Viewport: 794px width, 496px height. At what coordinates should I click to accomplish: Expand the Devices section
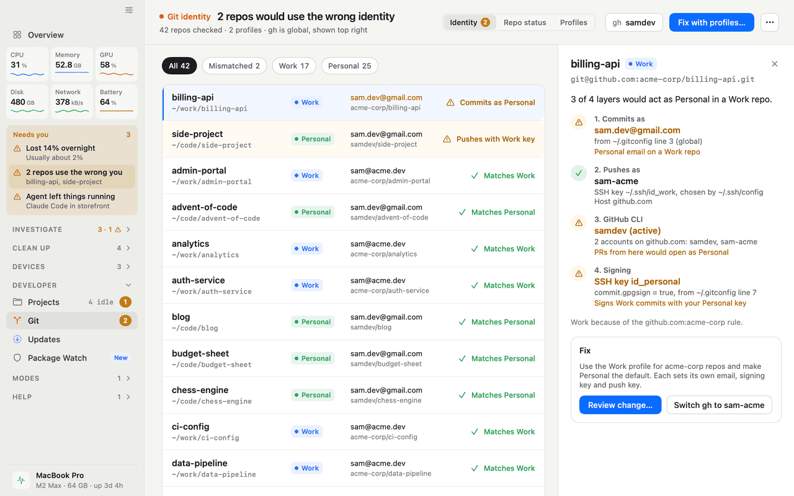[72, 267]
